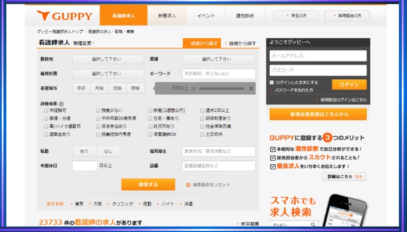Click the 検索する button
Image resolution: width=407 pixels, height=232 pixels.
click(148, 184)
